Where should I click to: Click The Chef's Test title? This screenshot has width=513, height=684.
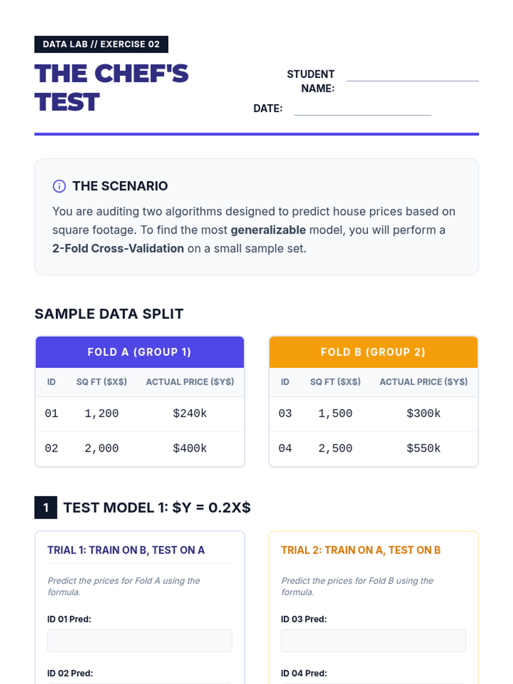coord(111,88)
